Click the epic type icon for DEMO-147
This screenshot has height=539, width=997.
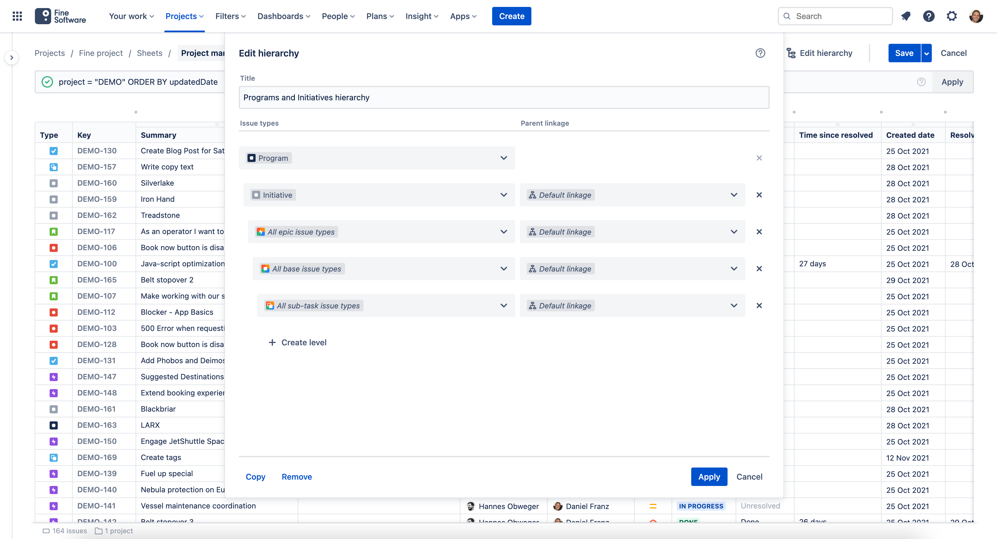coord(53,377)
